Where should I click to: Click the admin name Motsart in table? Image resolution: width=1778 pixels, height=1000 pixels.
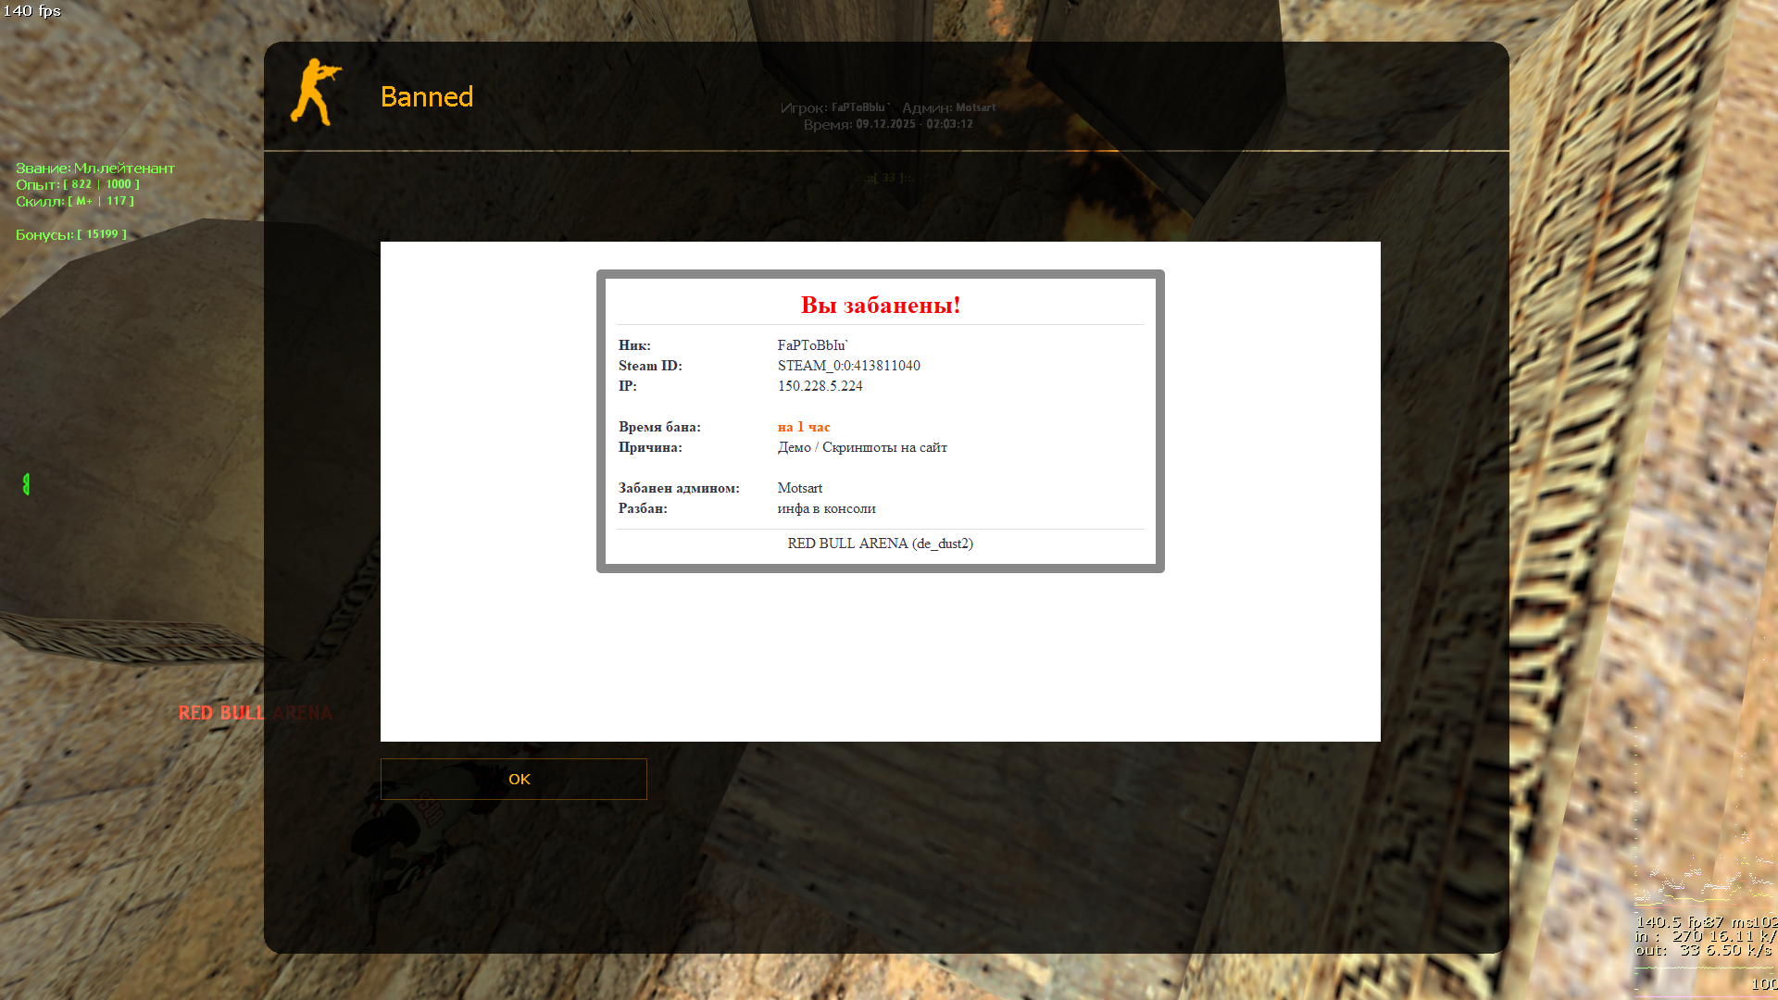click(799, 488)
